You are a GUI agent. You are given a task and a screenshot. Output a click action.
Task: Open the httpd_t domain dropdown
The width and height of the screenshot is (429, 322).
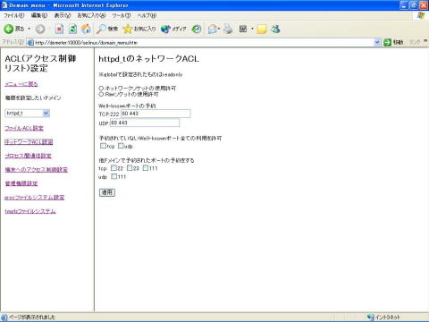(x=27, y=114)
